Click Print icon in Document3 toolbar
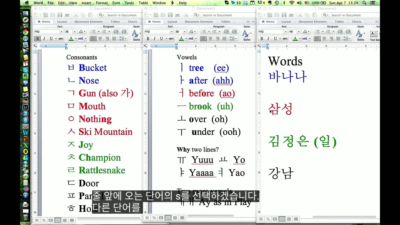The image size is (400, 225). click(x=292, y=15)
